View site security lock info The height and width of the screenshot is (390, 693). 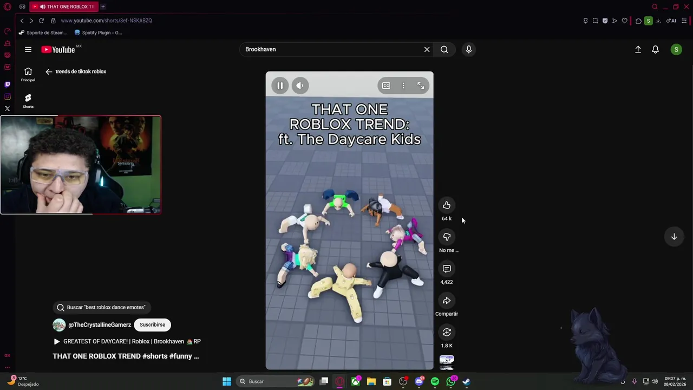click(x=53, y=21)
